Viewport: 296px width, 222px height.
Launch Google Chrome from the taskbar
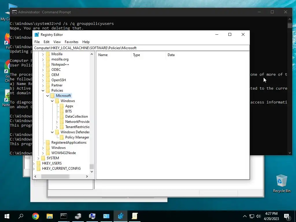(36, 216)
